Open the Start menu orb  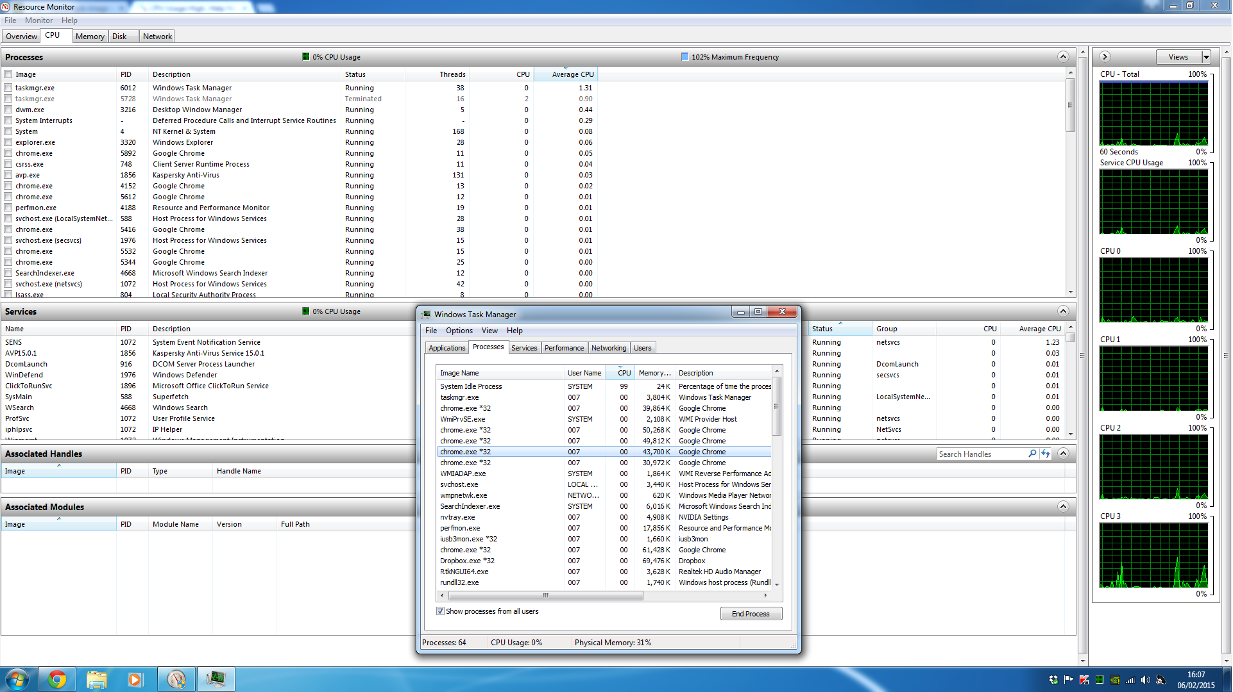coord(16,679)
